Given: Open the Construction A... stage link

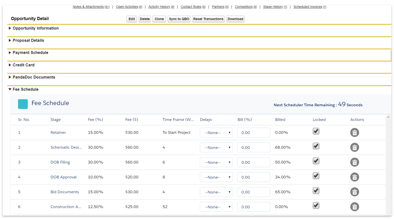Looking at the screenshot, I should 66,207.
